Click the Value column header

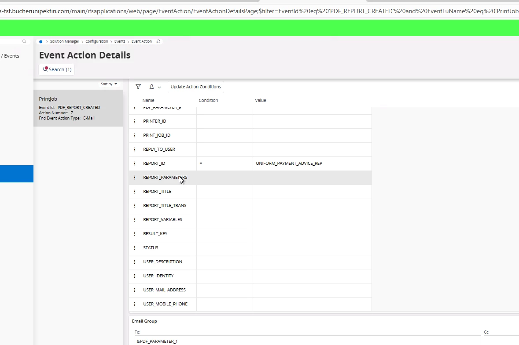261,101
